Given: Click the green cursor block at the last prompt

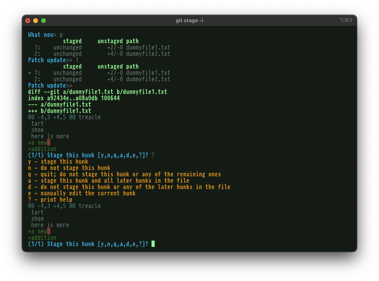Looking at the screenshot, I should [153, 244].
